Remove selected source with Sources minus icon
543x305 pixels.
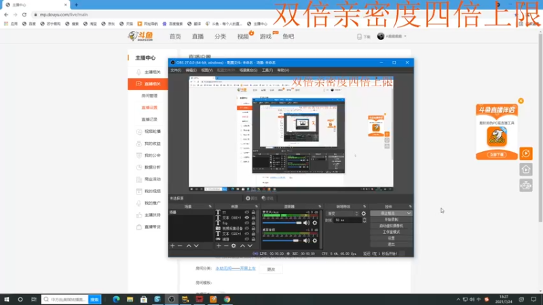(226, 245)
